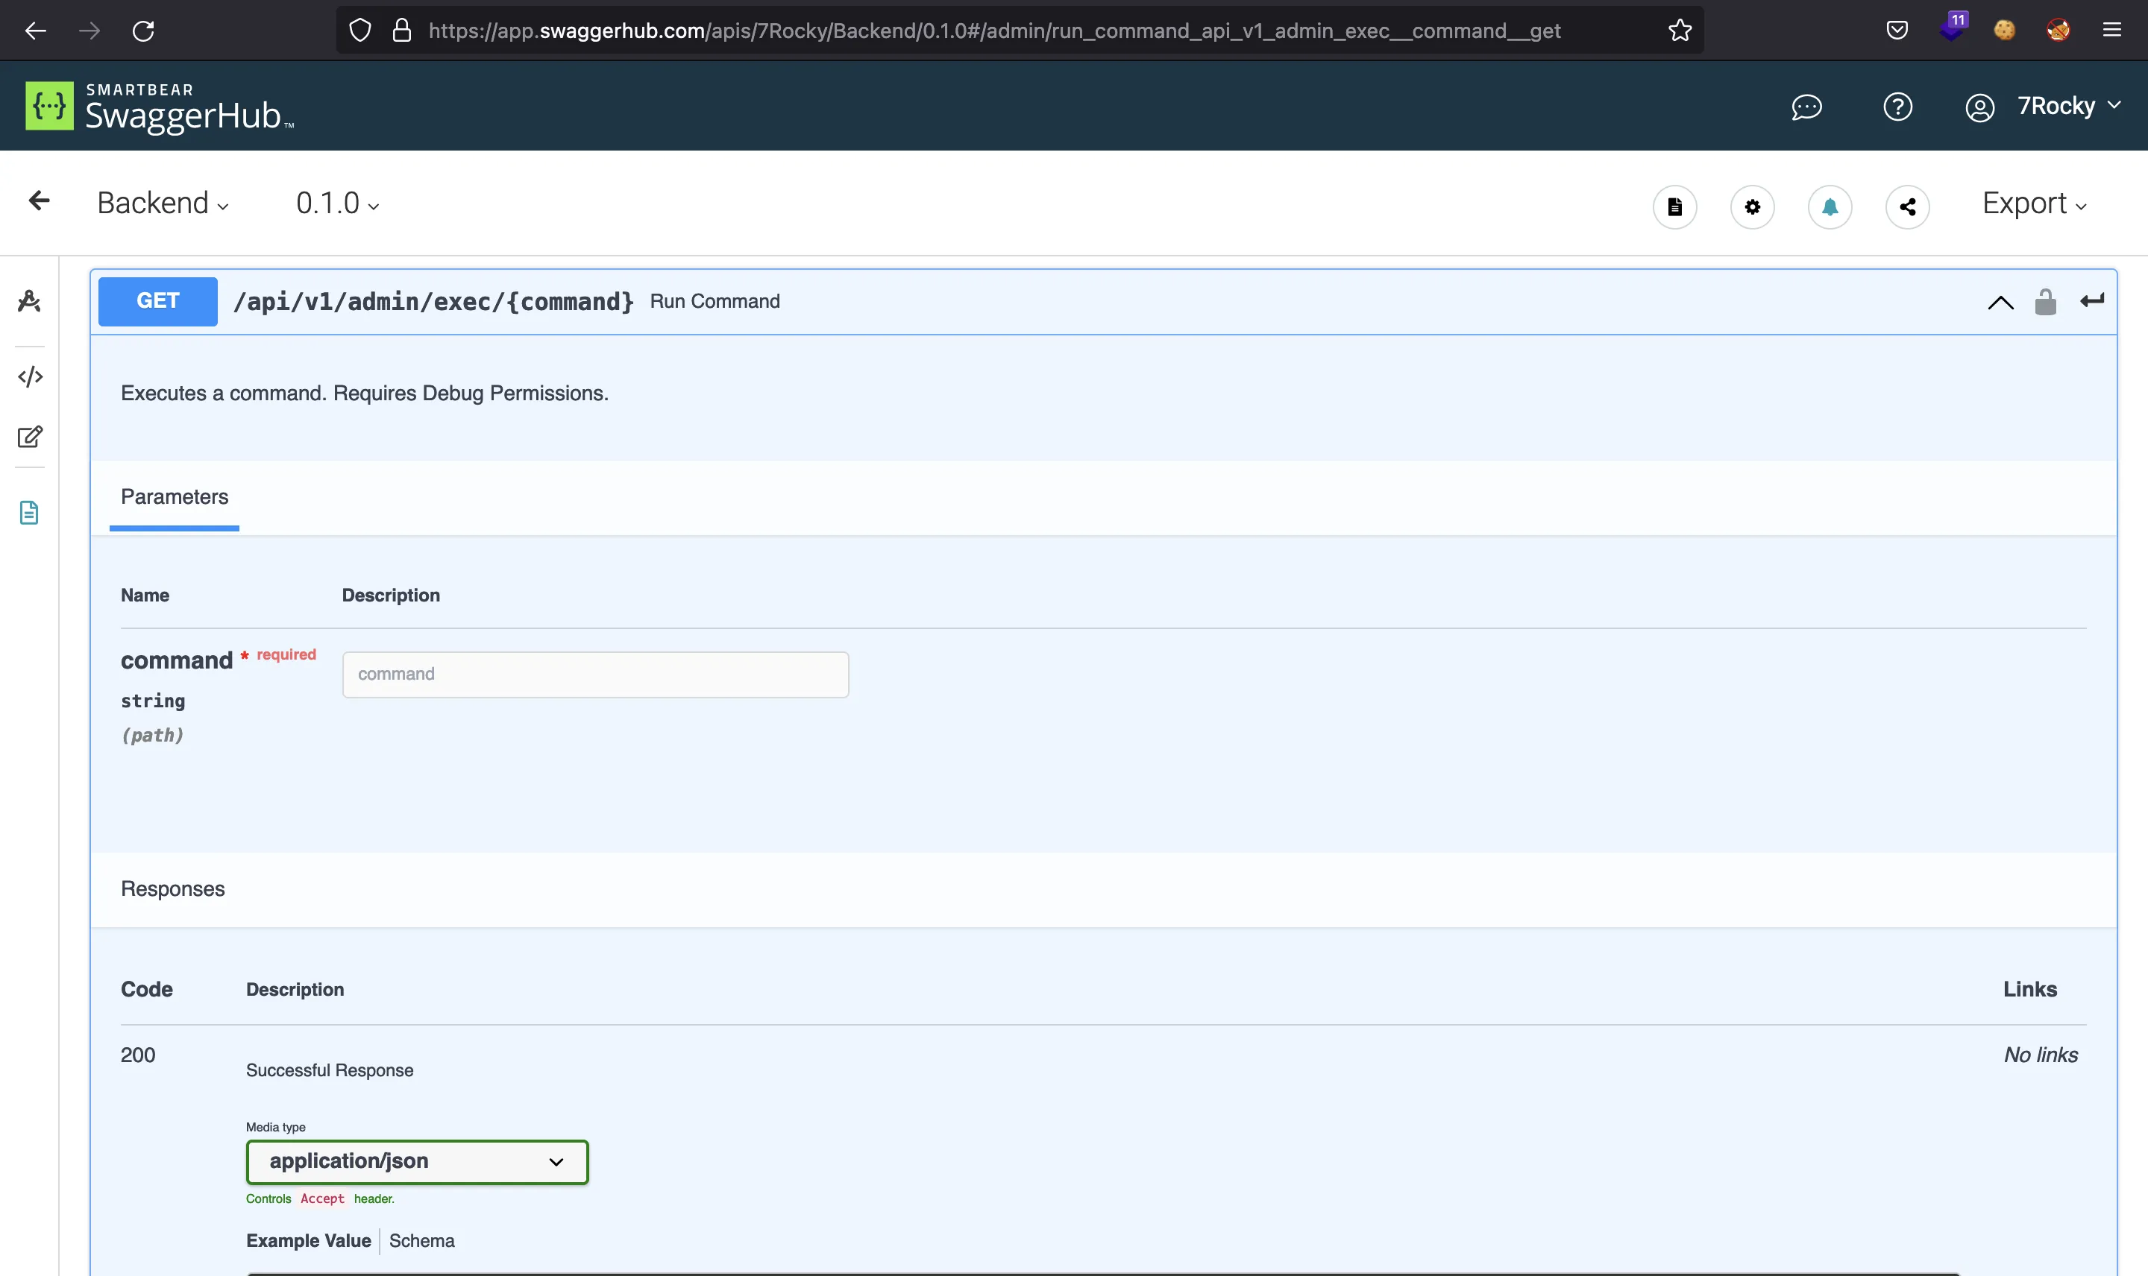Return to the API list with the back arrow
Viewport: 2148px width, 1276px height.
pos(39,201)
